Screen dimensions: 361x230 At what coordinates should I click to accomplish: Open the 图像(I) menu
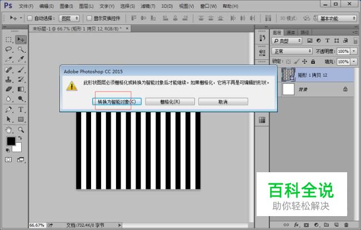pyautogui.click(x=66, y=6)
